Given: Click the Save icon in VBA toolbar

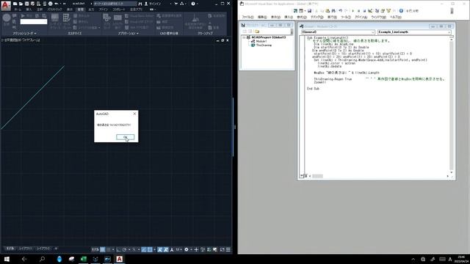Looking at the screenshot, I should pyautogui.click(x=309, y=11).
